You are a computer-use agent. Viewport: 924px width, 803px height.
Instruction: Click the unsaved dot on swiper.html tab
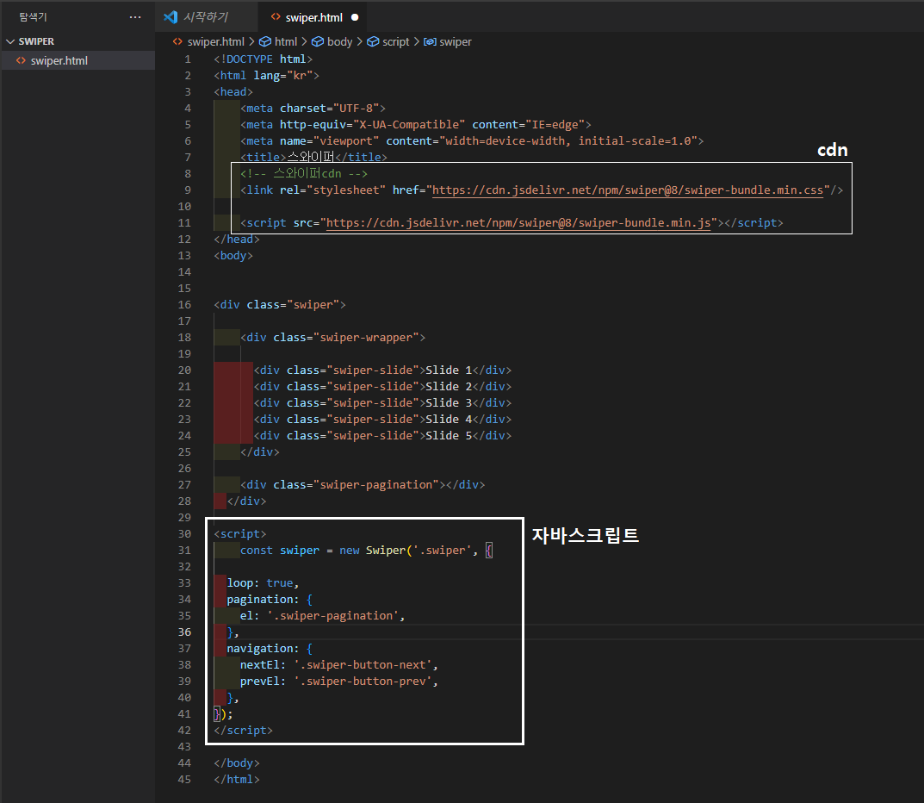coord(355,17)
